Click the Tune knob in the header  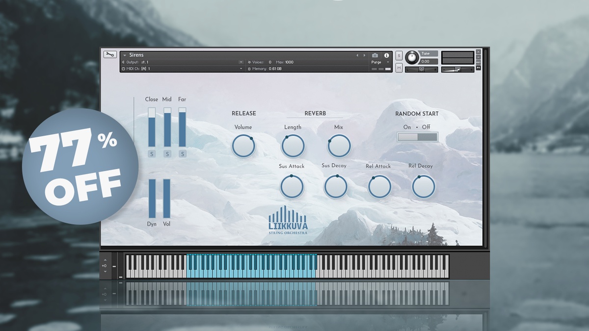pyautogui.click(x=412, y=57)
